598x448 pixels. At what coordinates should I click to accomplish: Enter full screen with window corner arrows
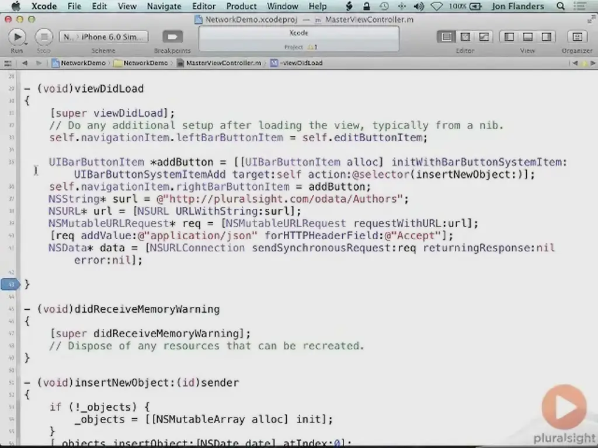[591, 19]
